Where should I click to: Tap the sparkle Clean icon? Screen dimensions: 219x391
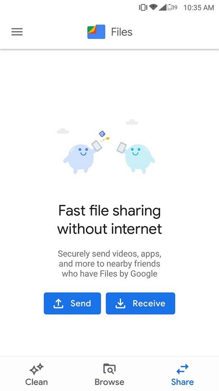[36, 369]
